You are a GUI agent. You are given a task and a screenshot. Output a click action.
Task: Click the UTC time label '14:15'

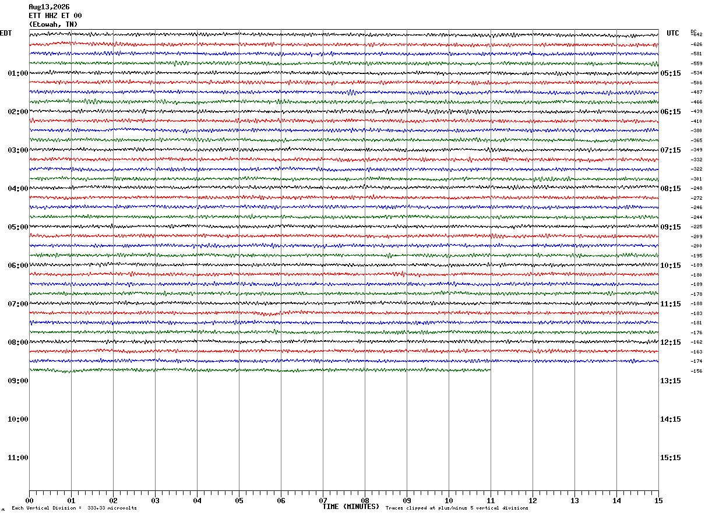tap(671, 419)
